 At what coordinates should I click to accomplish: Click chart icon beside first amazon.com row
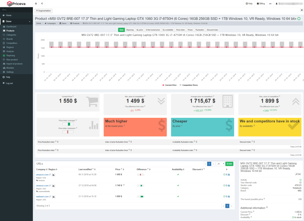point(54,175)
